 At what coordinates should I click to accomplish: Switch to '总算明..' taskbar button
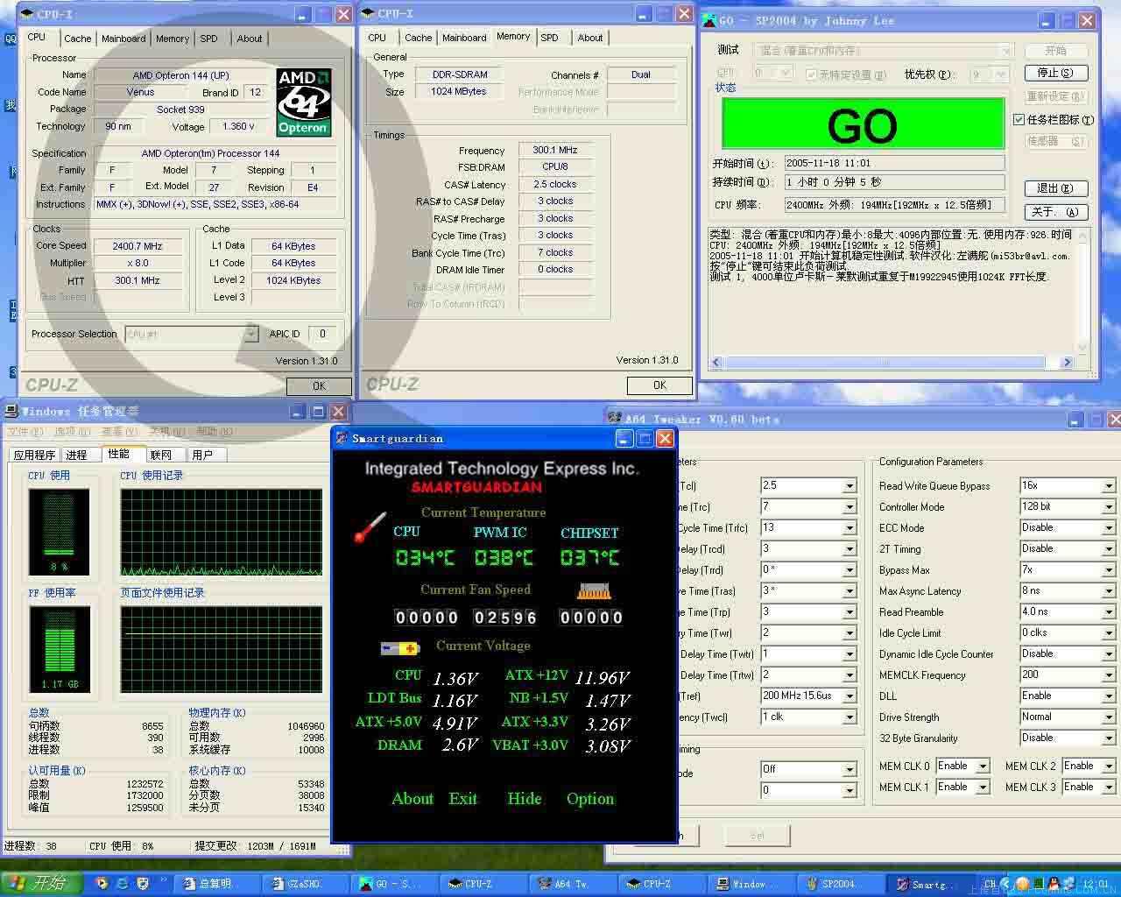tap(215, 884)
